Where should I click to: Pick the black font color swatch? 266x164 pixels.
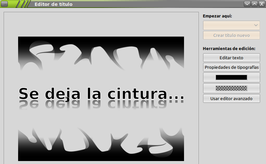coord(231,77)
